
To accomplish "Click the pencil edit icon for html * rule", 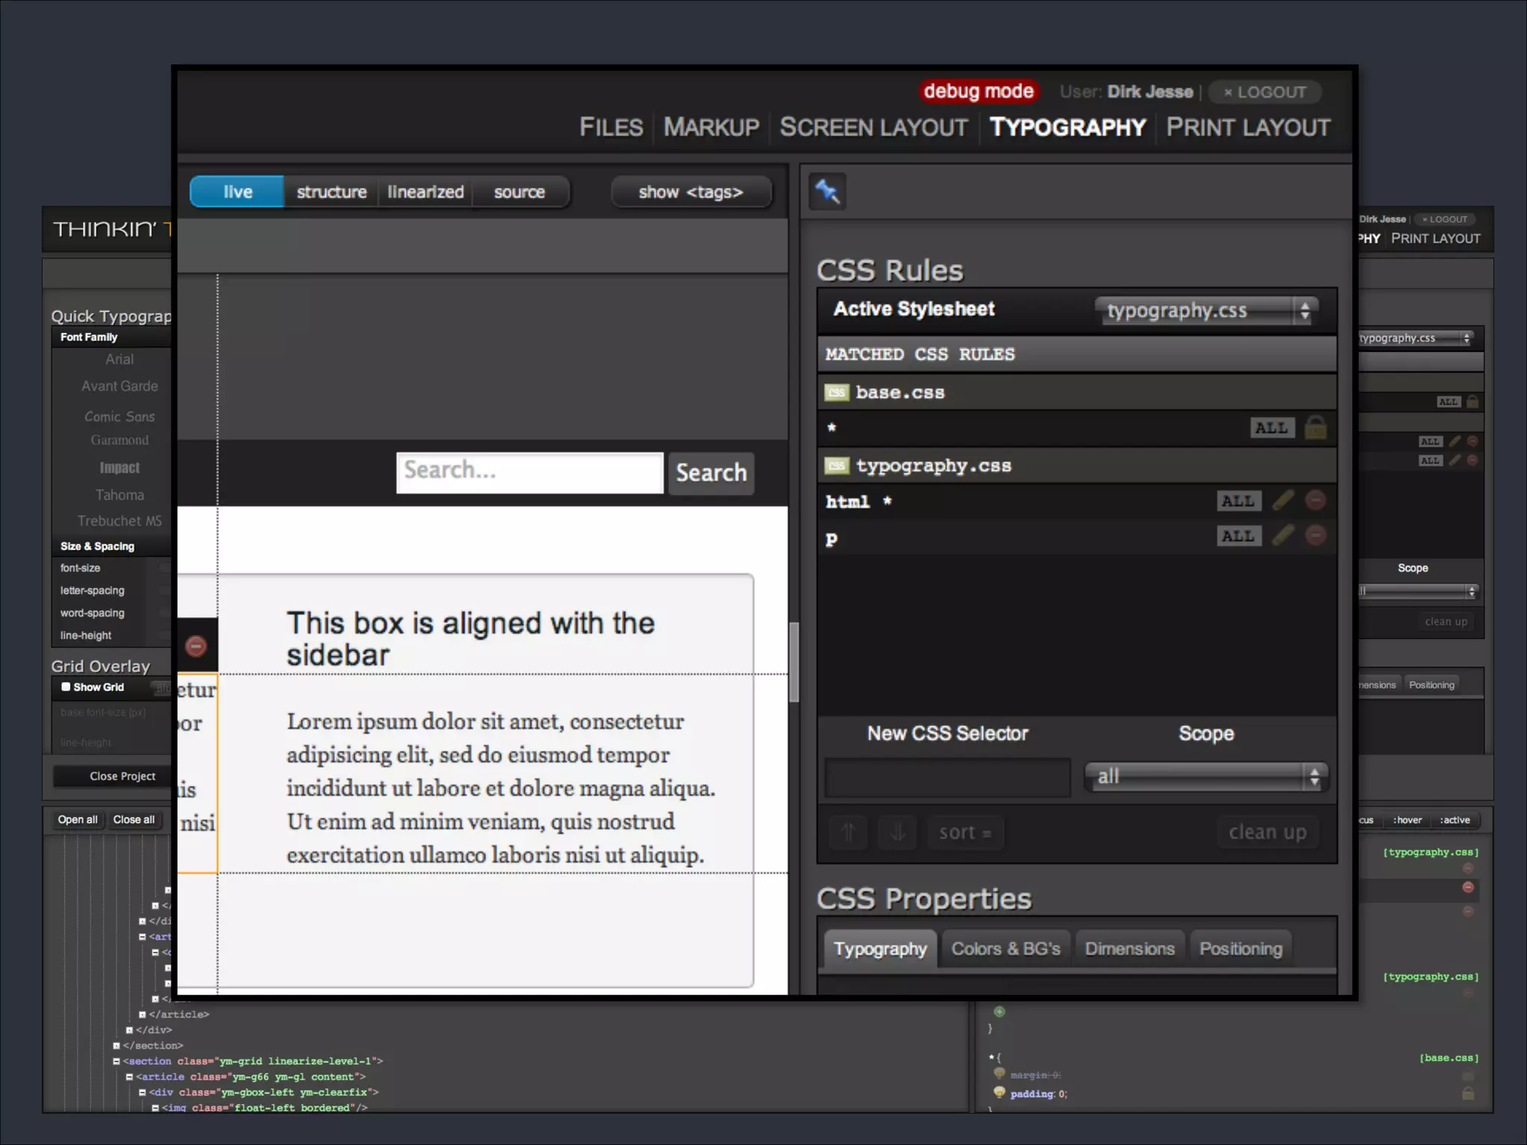I will [1282, 500].
